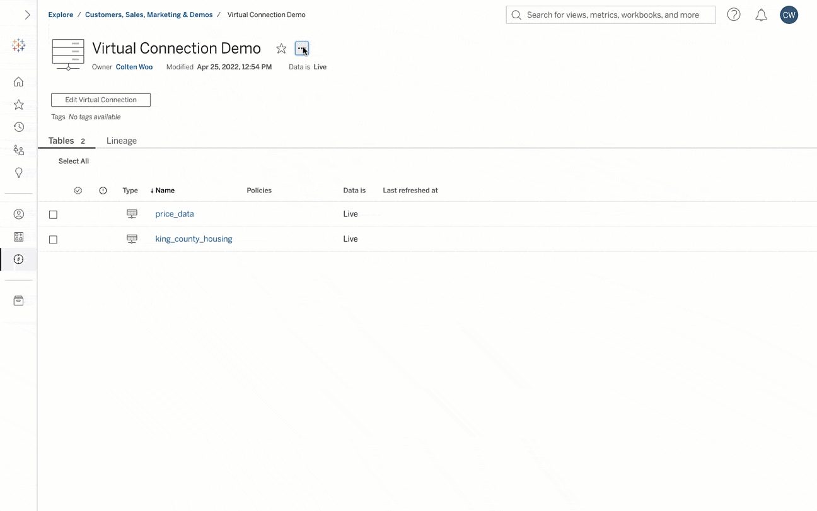The image size is (817, 511).
Task: Open Recommendations lightbulb icon
Action: point(19,173)
